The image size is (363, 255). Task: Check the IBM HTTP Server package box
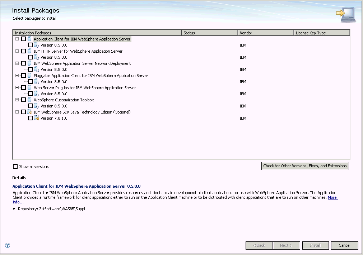[23, 51]
